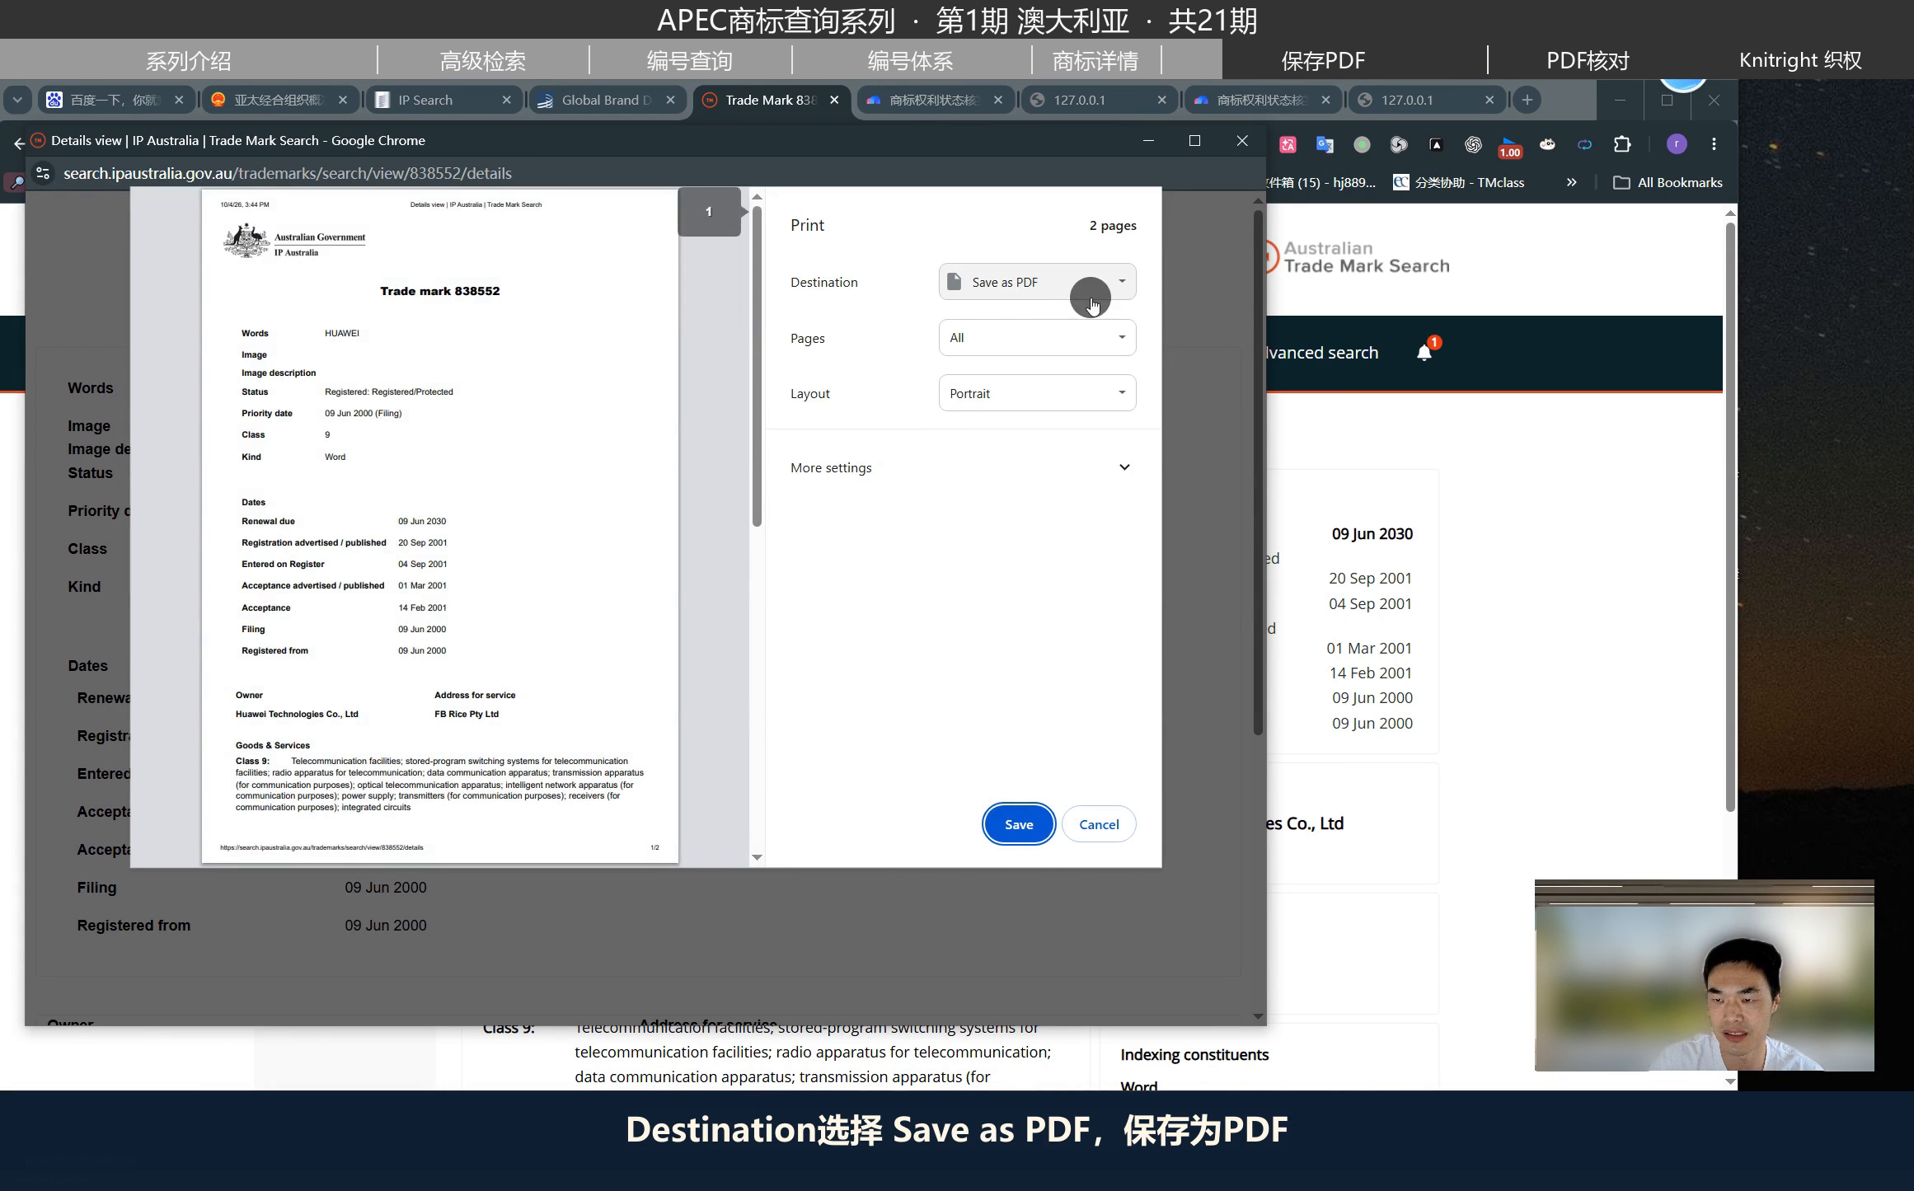Image resolution: width=1914 pixels, height=1191 pixels.
Task: Close the first 127.0.0.1 tab
Action: pyautogui.click(x=1161, y=100)
